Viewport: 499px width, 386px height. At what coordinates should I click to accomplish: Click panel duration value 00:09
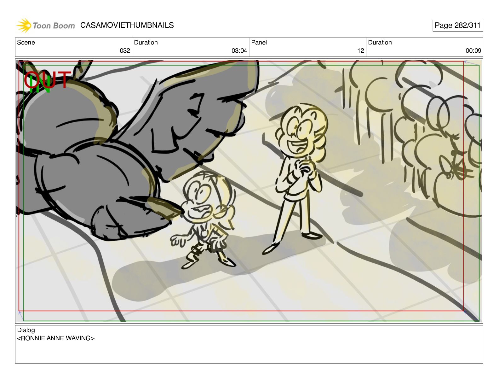[473, 51]
